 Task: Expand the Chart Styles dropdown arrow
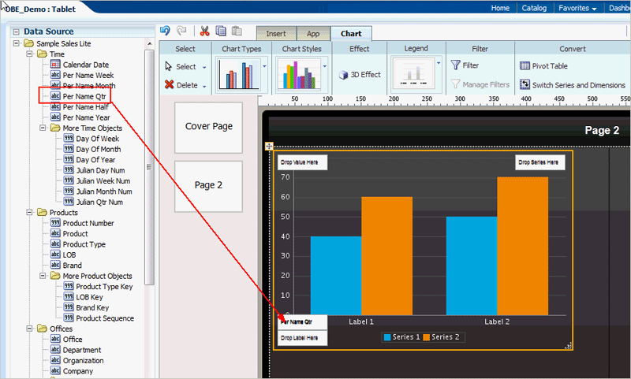(x=325, y=66)
